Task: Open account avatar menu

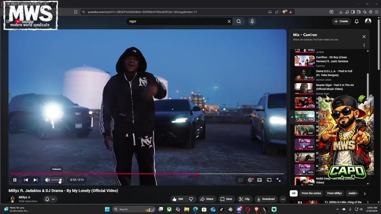Action: [x=368, y=21]
